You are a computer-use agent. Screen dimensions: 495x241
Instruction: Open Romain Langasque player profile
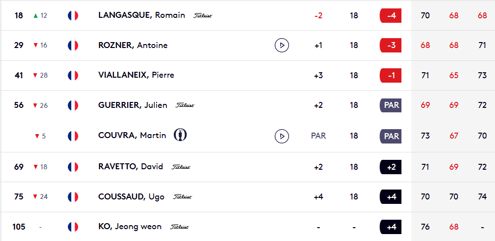coord(142,15)
